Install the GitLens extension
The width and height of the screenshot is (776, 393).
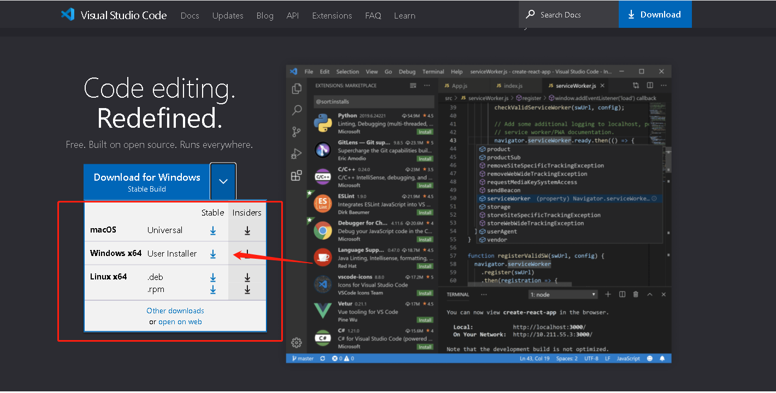pos(425,159)
